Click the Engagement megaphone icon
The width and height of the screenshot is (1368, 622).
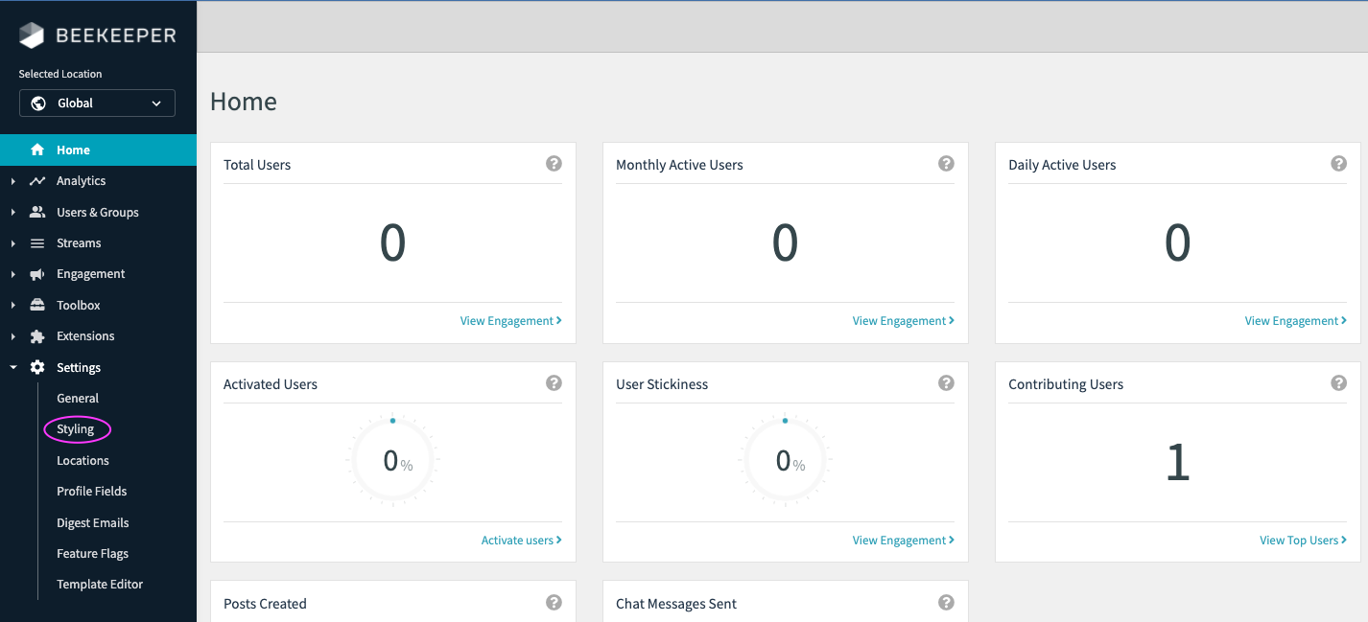37,274
